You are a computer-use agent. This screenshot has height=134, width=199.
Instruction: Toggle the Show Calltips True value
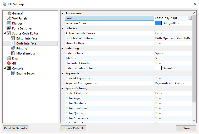pyautogui.click(x=173, y=43)
